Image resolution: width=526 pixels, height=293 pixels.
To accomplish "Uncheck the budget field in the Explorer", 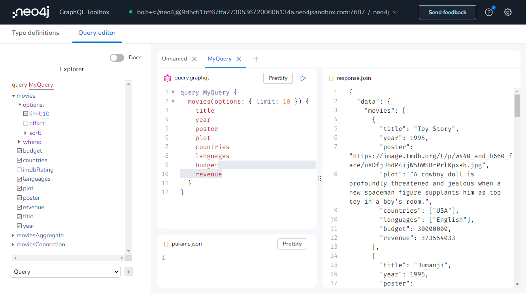I will click(x=19, y=151).
